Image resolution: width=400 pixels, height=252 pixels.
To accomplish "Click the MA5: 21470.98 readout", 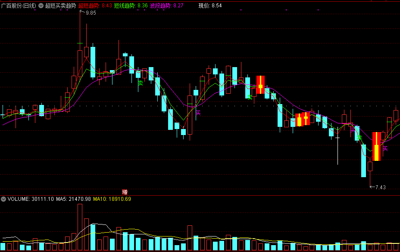I will (73, 199).
